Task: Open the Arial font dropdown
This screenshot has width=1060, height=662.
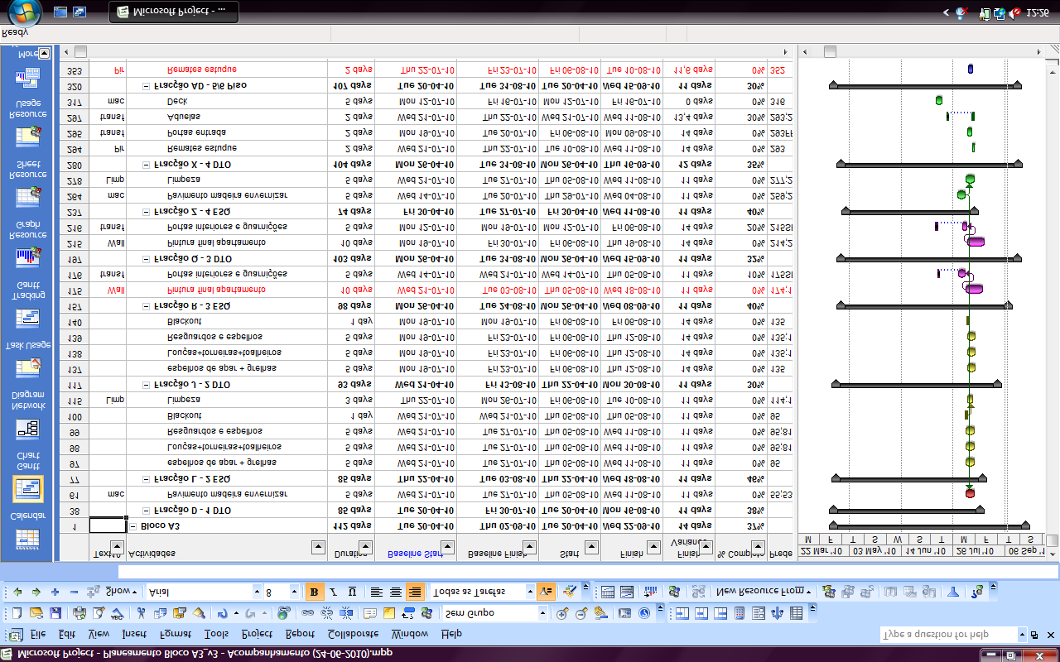Action: point(257,592)
